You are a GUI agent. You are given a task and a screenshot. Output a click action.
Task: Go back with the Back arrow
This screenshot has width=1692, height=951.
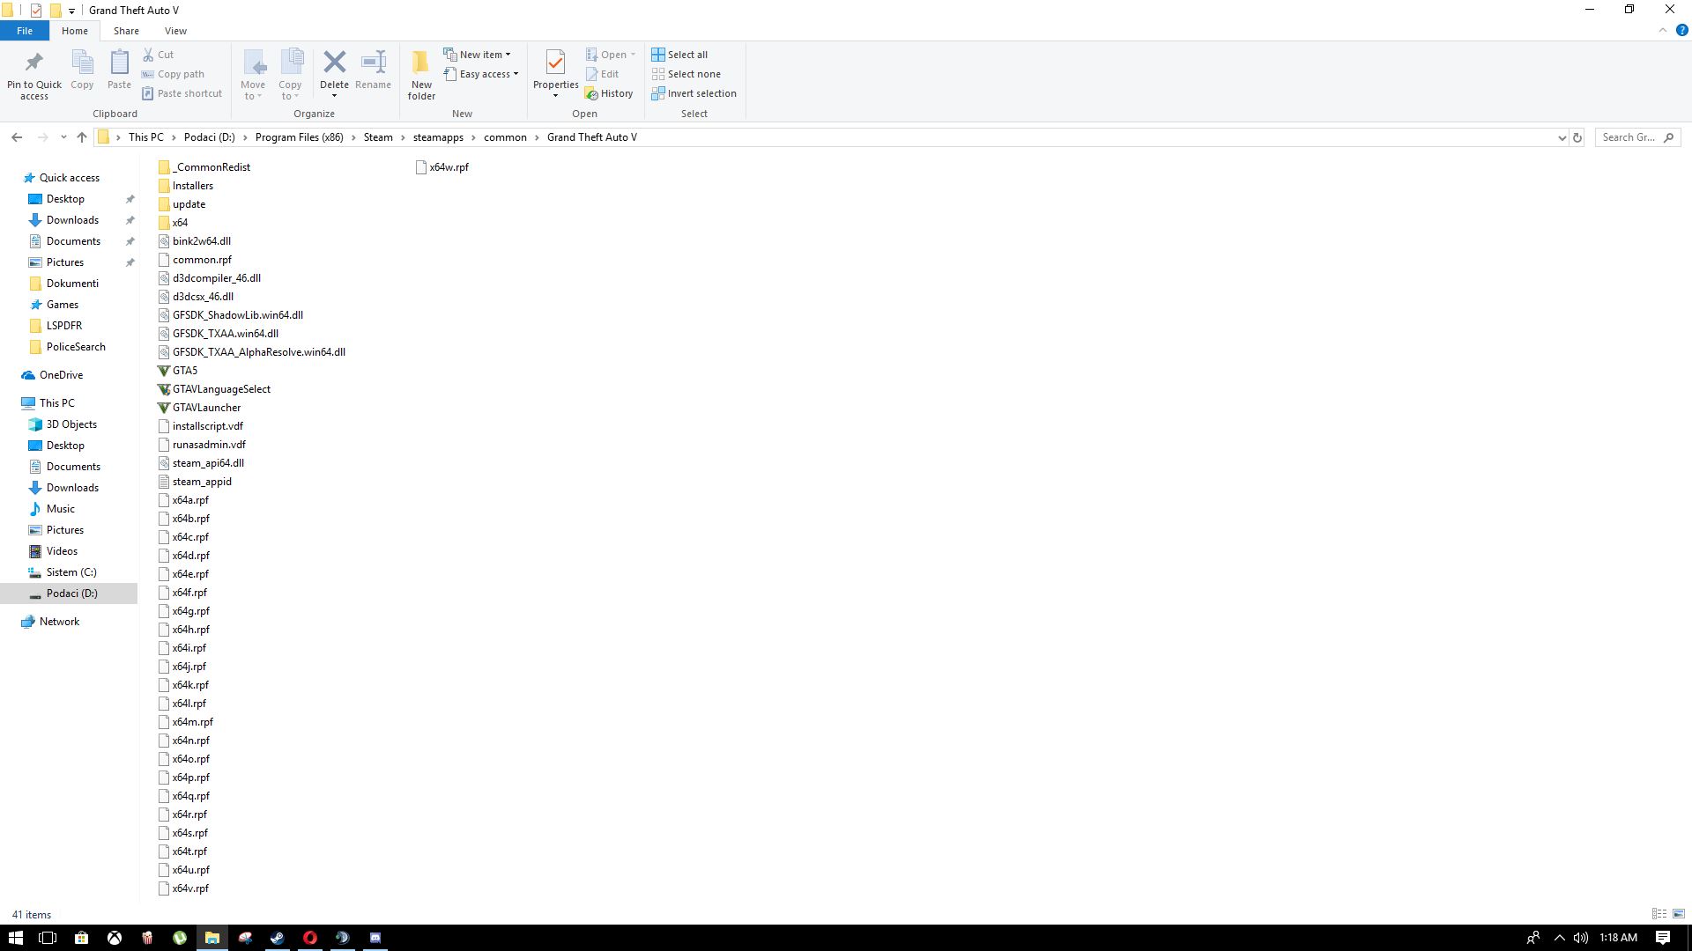[x=17, y=137]
